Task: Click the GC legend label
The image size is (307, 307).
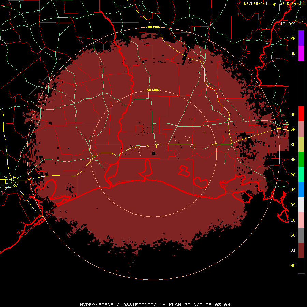Action: 293,235
